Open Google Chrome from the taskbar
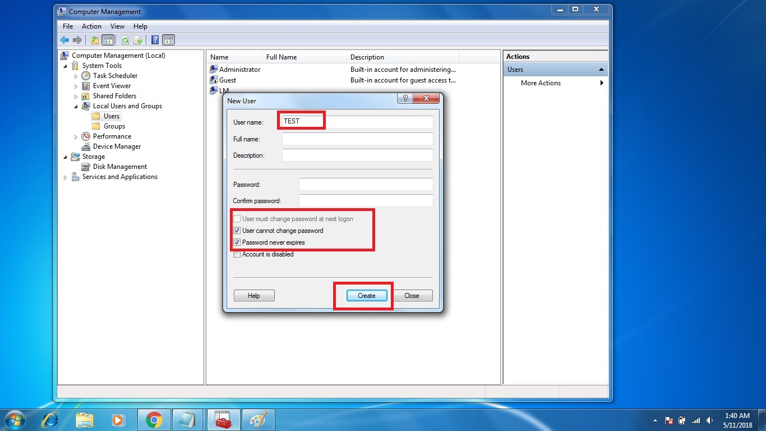The image size is (766, 431). tap(154, 419)
